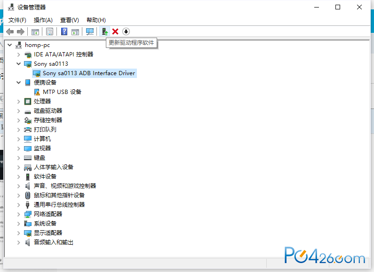The image size is (374, 272).
Task: Expand the 显示适配器 node
Action: click(19, 233)
